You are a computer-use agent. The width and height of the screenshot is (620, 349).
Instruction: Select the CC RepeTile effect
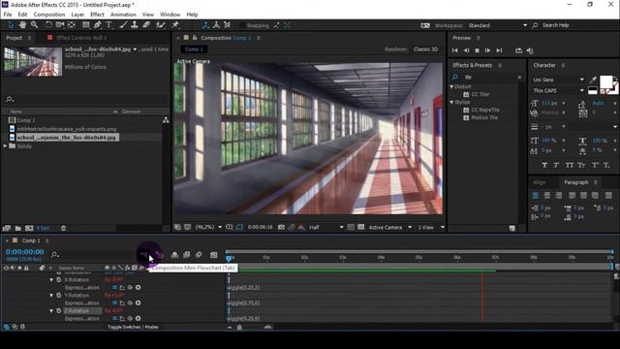[x=485, y=110]
